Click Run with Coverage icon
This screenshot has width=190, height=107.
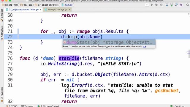click(x=161, y=5)
